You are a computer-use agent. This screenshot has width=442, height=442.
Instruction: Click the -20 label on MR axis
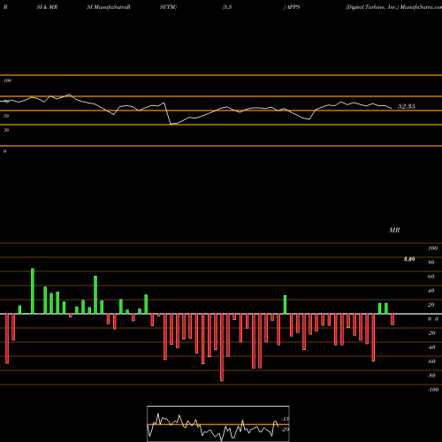pos(431,333)
